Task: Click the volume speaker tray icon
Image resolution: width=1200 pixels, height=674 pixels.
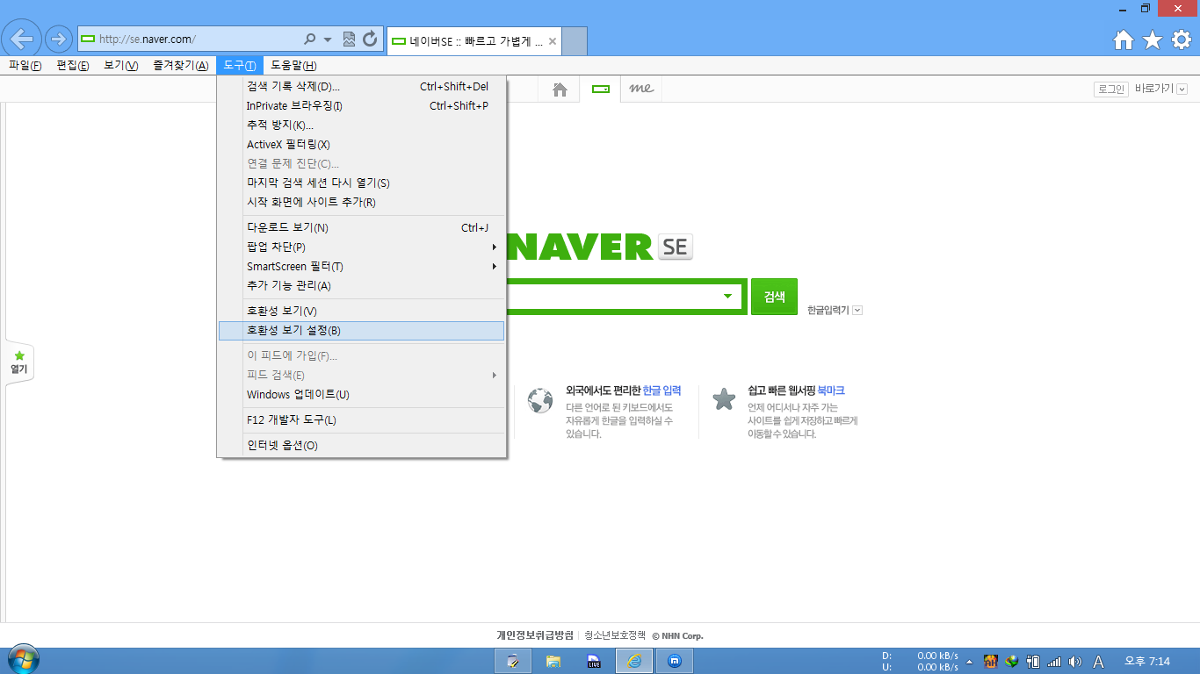Action: tap(1075, 662)
